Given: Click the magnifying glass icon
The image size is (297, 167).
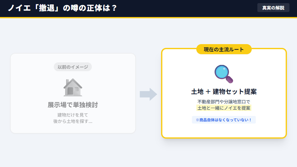Looking at the screenshot, I should (x=223, y=74).
